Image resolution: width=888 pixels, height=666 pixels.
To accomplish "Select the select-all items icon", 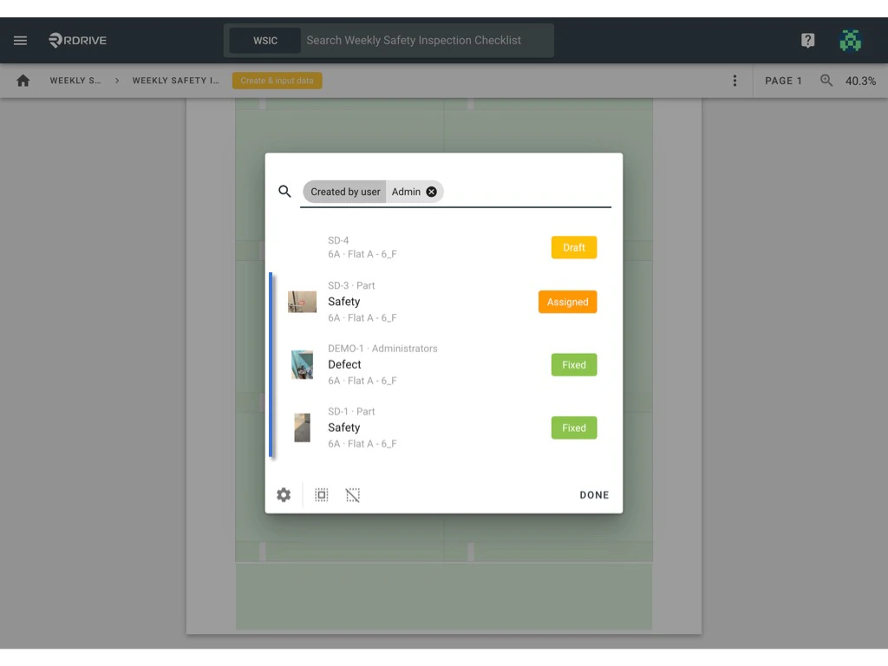I will 322,494.
